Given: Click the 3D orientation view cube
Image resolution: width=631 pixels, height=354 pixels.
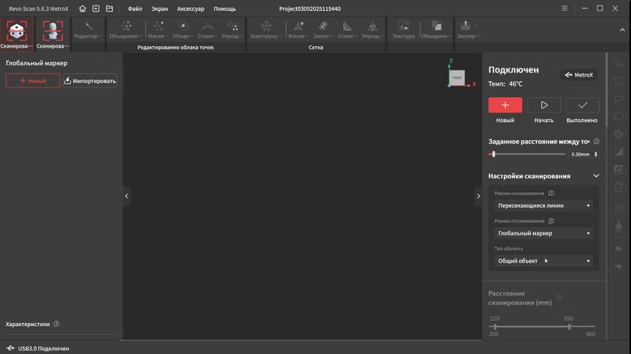Looking at the screenshot, I should tap(457, 77).
